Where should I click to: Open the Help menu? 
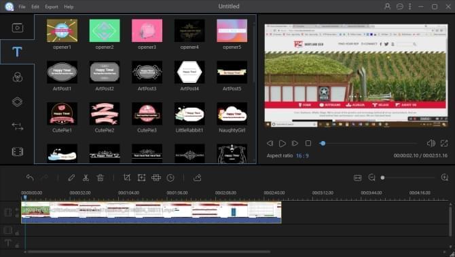point(69,7)
